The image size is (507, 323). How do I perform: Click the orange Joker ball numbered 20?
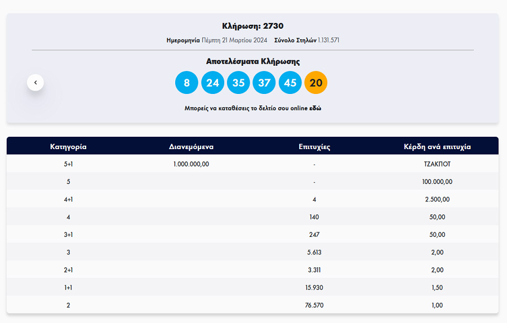315,83
